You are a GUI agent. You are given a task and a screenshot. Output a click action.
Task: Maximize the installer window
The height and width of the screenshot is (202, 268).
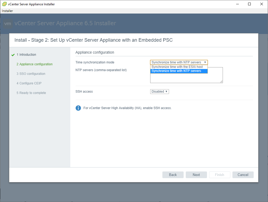click(249, 4)
